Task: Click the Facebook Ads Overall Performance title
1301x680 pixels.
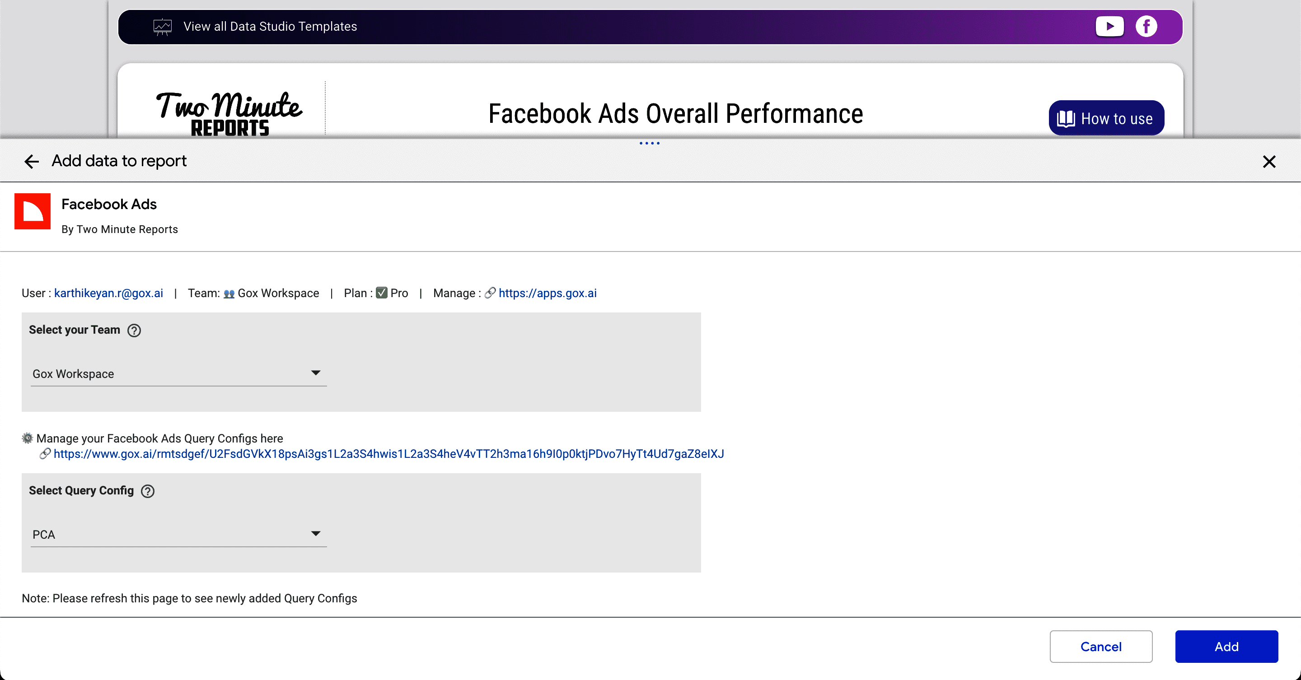Action: (675, 114)
